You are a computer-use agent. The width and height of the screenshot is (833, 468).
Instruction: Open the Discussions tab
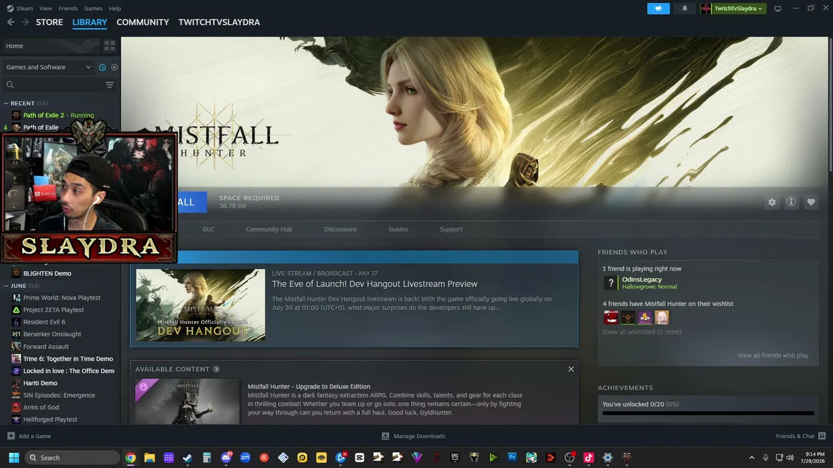click(x=340, y=229)
